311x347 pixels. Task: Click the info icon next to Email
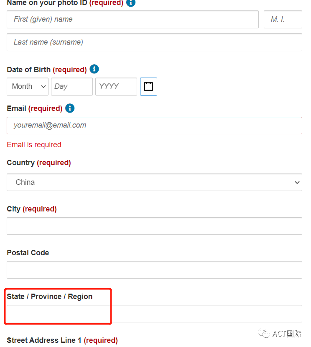(70, 108)
